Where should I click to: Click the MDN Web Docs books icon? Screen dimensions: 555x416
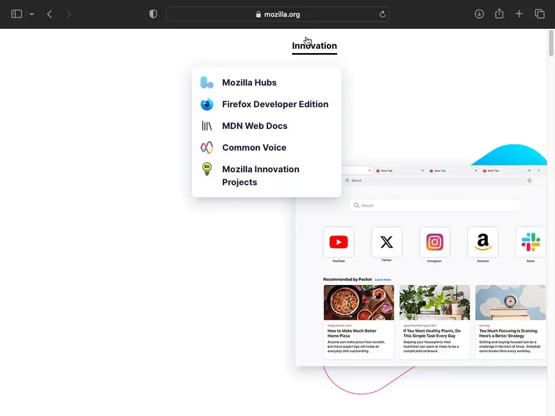[x=206, y=126]
